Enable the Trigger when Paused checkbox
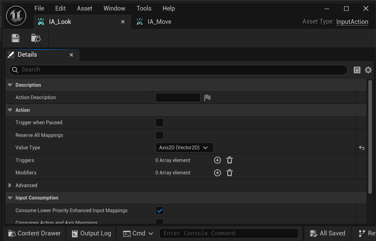The width and height of the screenshot is (376, 241). [159, 123]
